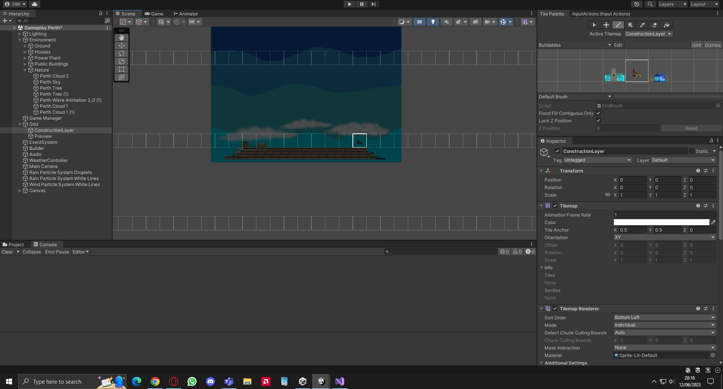Mute audio in the Scene view toolbar

(446, 22)
